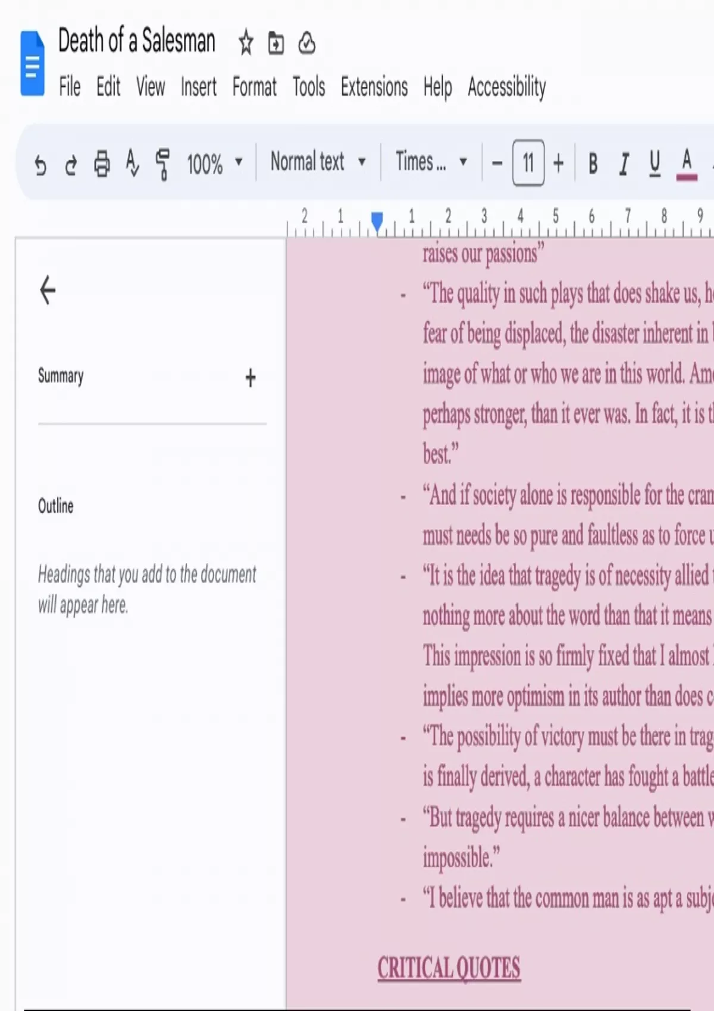The width and height of the screenshot is (714, 1011).
Task: Print the document using printer icon
Action: point(102,164)
